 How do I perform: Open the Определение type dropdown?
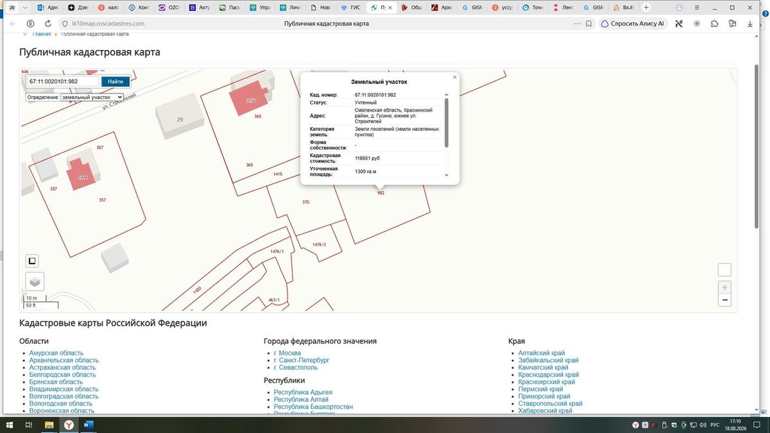(x=91, y=97)
